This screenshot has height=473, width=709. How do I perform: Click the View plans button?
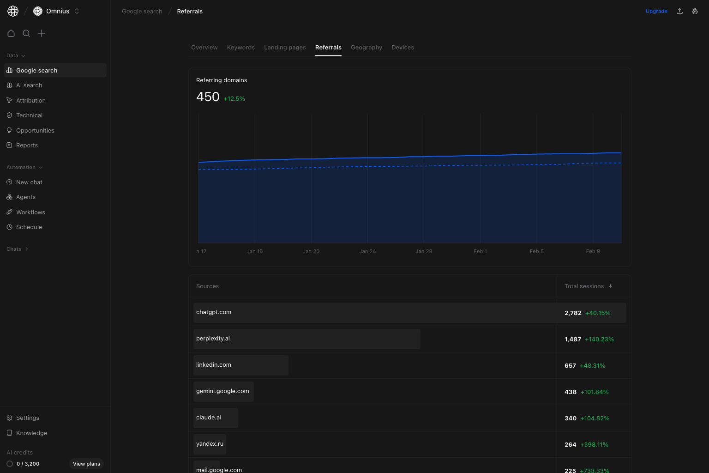86,464
